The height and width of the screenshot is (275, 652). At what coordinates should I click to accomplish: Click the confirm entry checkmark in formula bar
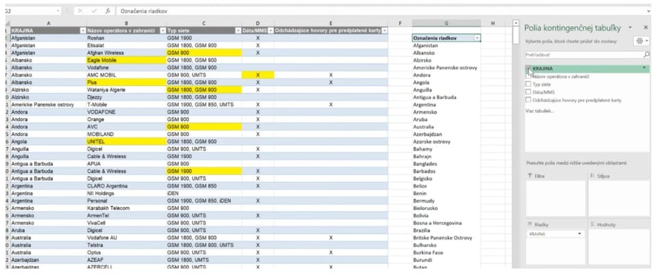94,11
